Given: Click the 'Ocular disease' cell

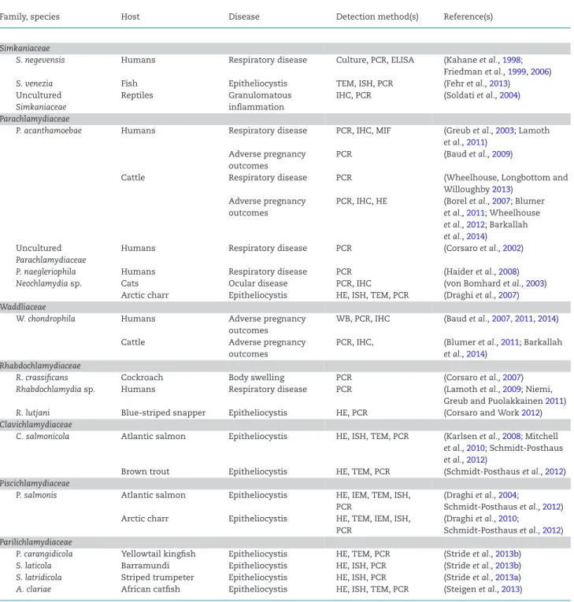Looking at the screenshot, I should 257,283.
